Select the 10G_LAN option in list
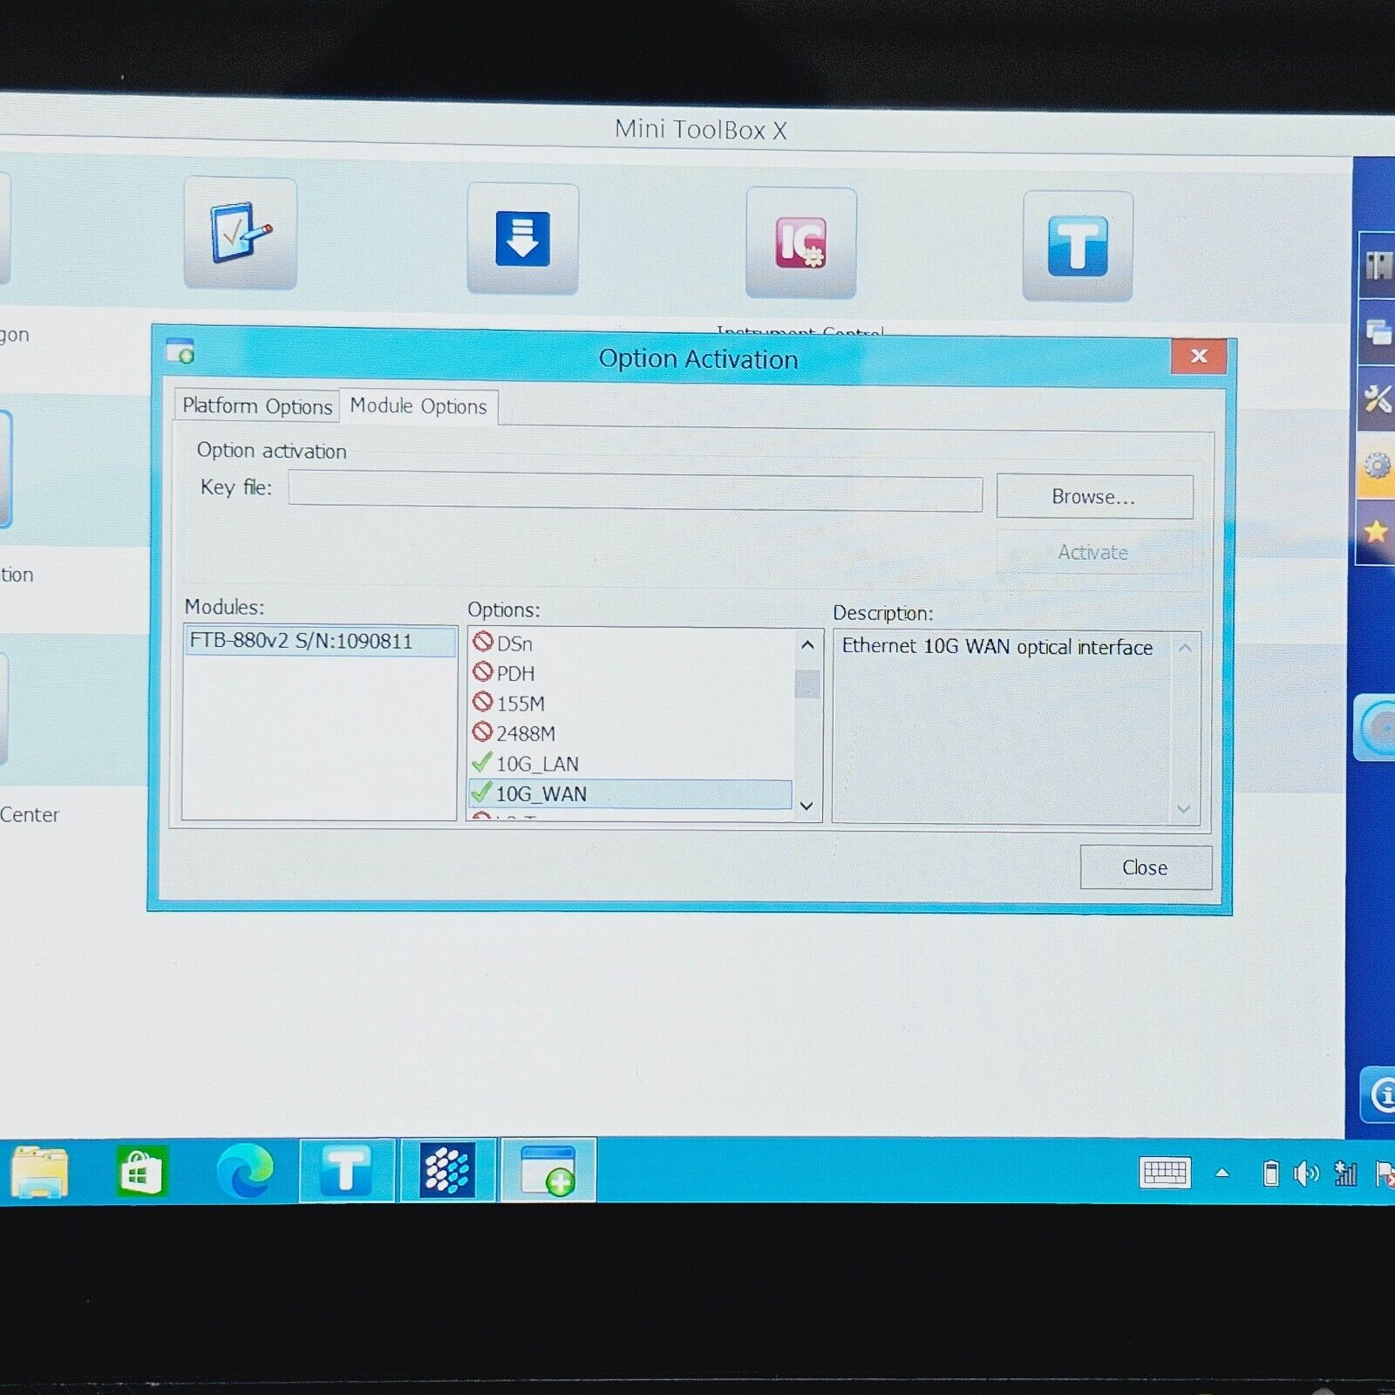The height and width of the screenshot is (1395, 1395). [x=536, y=764]
